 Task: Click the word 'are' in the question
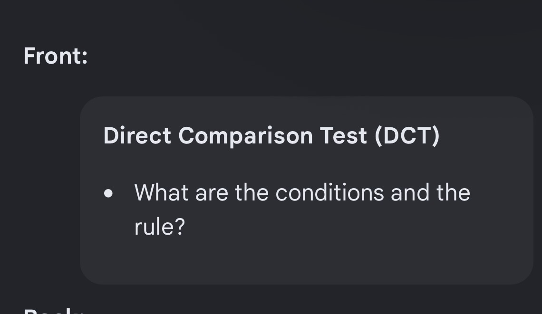[x=212, y=193]
